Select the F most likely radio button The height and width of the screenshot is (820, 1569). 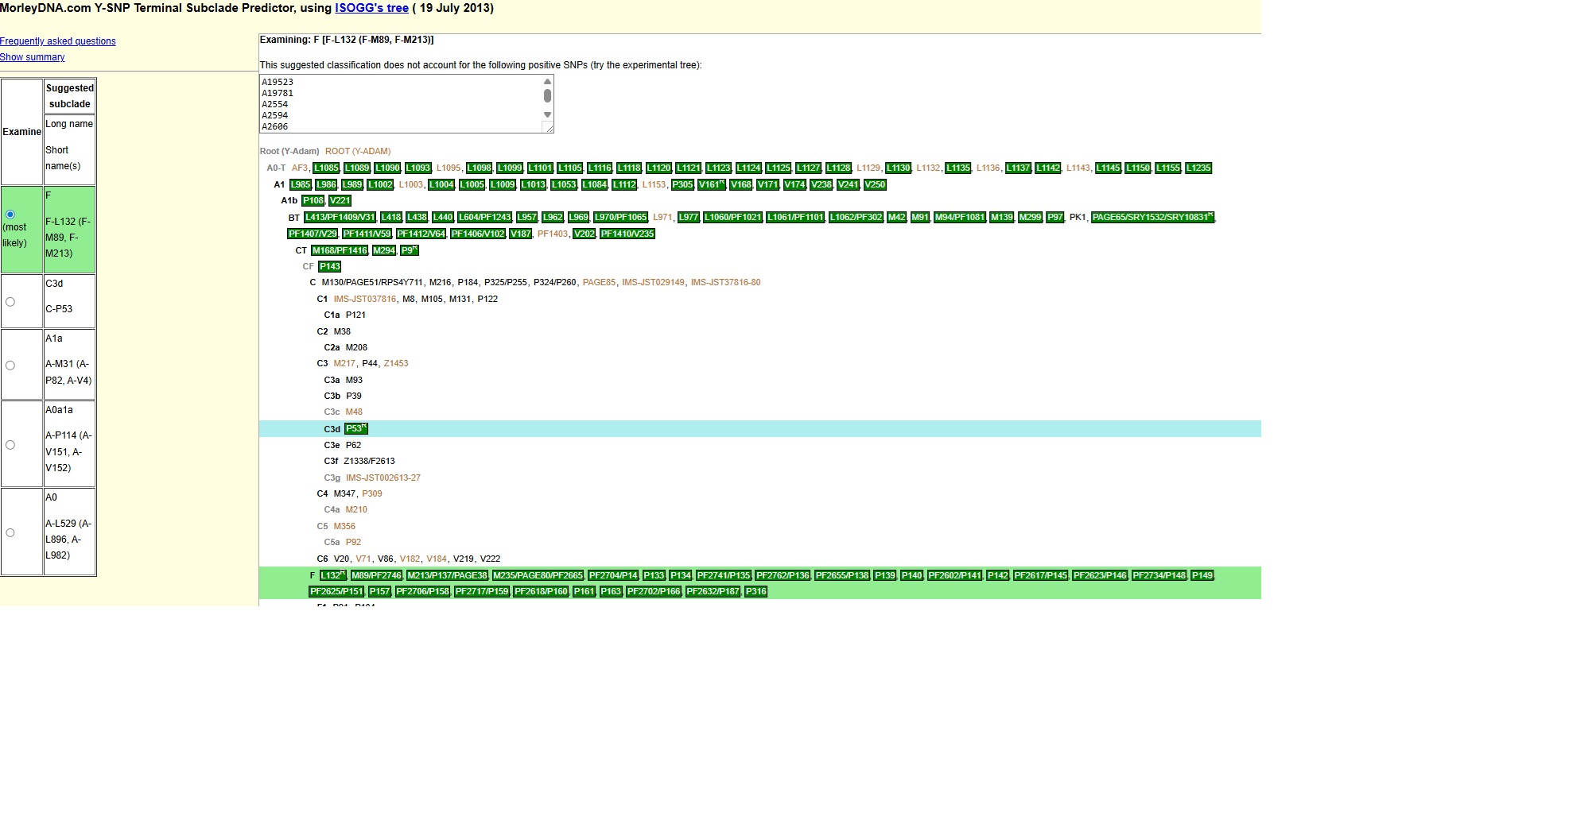click(x=10, y=215)
